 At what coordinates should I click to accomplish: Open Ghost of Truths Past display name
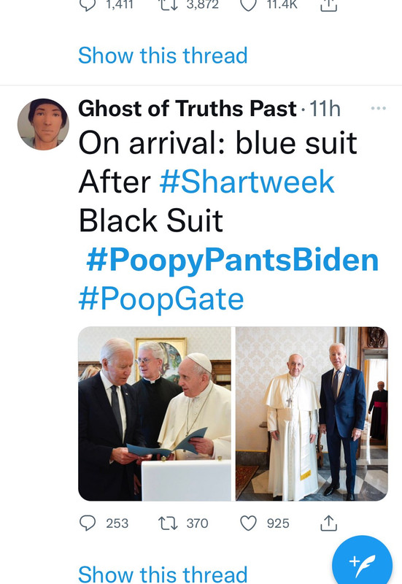pyautogui.click(x=188, y=108)
